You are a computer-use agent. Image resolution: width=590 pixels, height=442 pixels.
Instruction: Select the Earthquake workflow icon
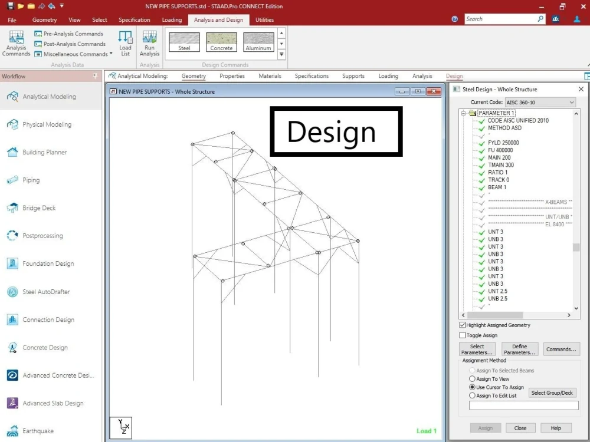pyautogui.click(x=12, y=431)
